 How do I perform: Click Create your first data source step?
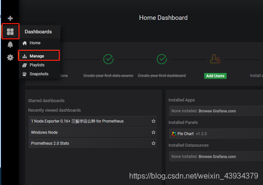coord(108,76)
